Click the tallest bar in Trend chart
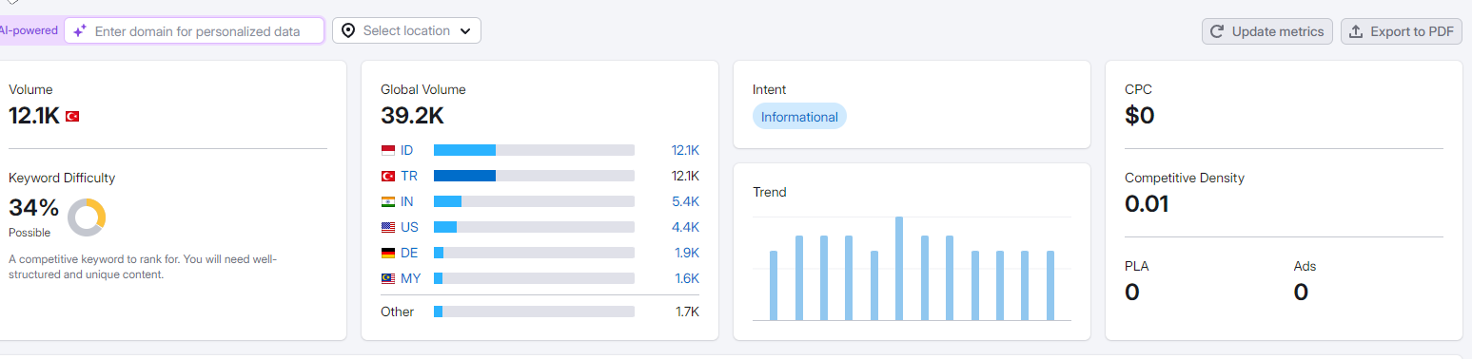 [899, 269]
